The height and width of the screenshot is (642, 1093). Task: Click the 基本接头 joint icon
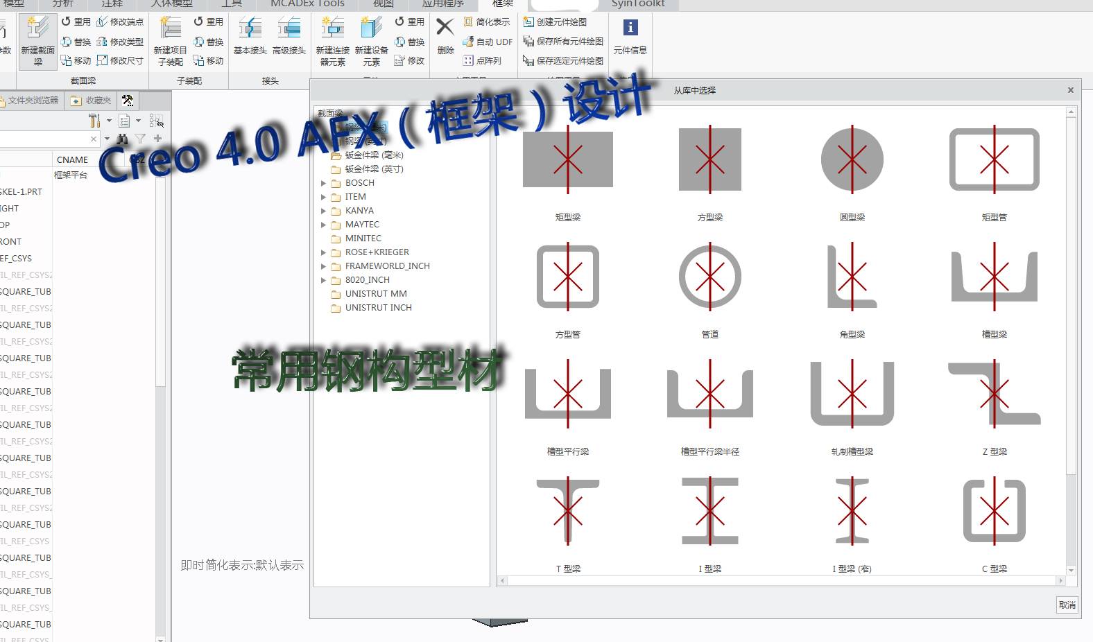coord(250,36)
